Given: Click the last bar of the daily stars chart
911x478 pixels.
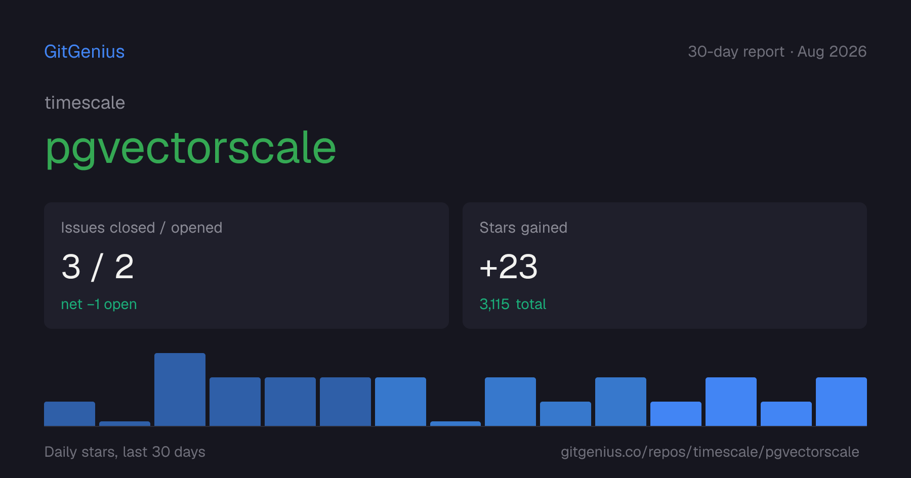Looking at the screenshot, I should point(841,402).
